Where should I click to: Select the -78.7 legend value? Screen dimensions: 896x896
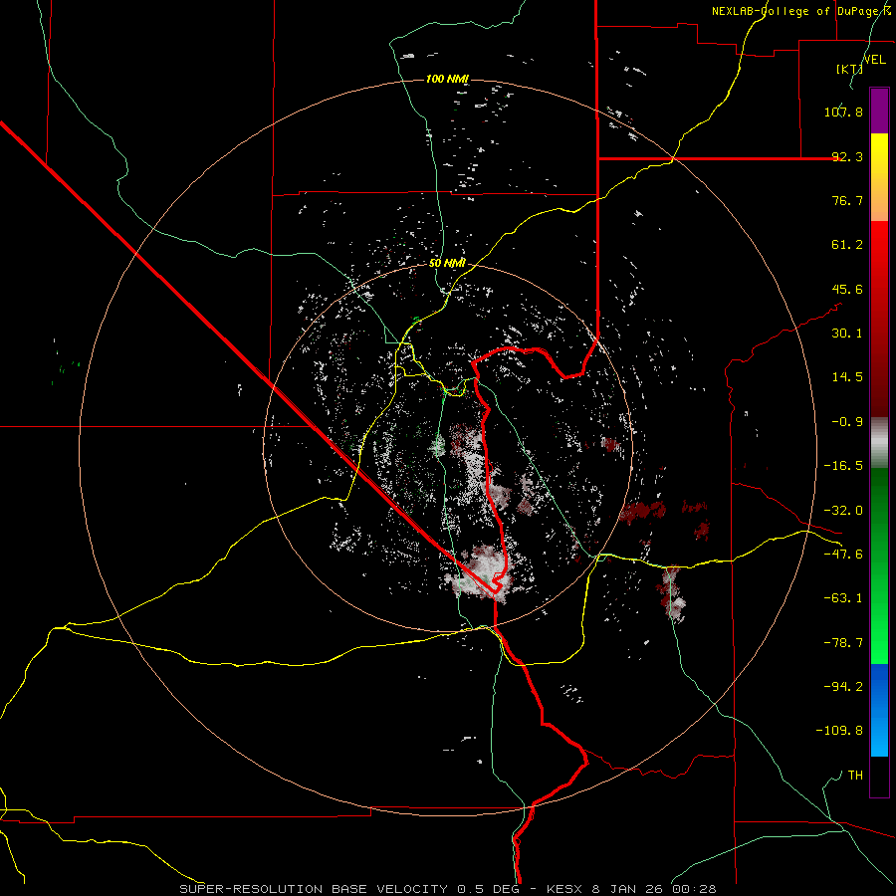click(x=843, y=643)
